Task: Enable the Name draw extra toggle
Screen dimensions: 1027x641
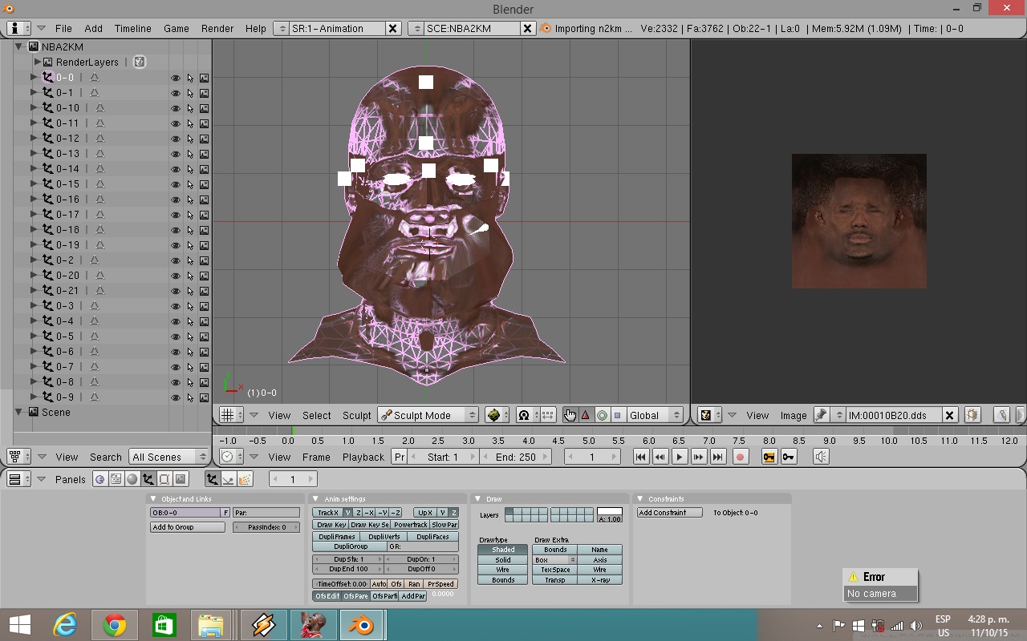Action: coord(600,550)
